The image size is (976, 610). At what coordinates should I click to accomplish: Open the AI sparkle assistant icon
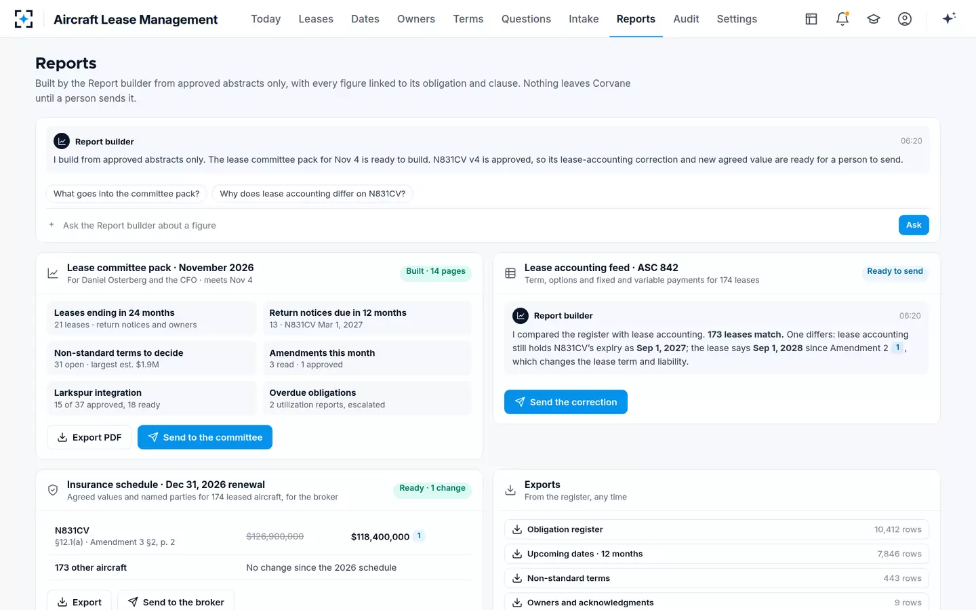[949, 18]
